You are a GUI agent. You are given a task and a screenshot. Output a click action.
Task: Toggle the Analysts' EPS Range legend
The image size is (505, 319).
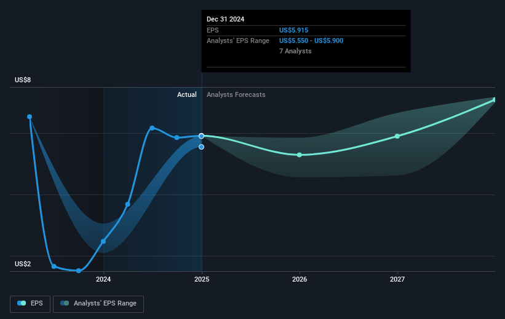[x=98, y=304]
